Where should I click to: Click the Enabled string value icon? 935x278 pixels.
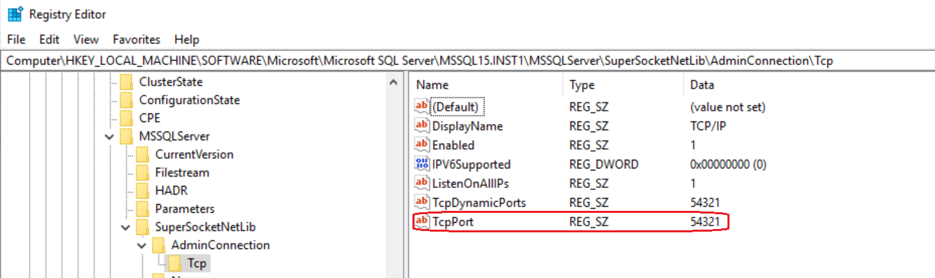[x=422, y=144]
